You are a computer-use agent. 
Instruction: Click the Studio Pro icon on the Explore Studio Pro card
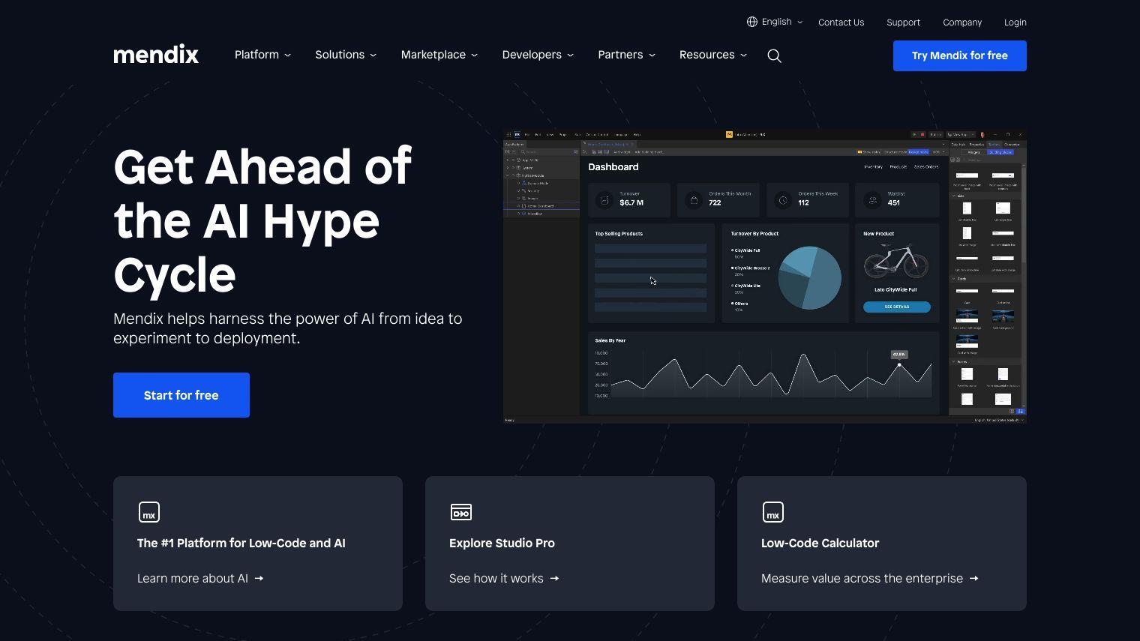461,512
